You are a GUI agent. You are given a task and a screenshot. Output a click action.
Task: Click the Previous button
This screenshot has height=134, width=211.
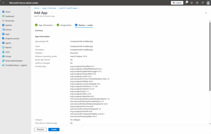[x=40, y=129]
